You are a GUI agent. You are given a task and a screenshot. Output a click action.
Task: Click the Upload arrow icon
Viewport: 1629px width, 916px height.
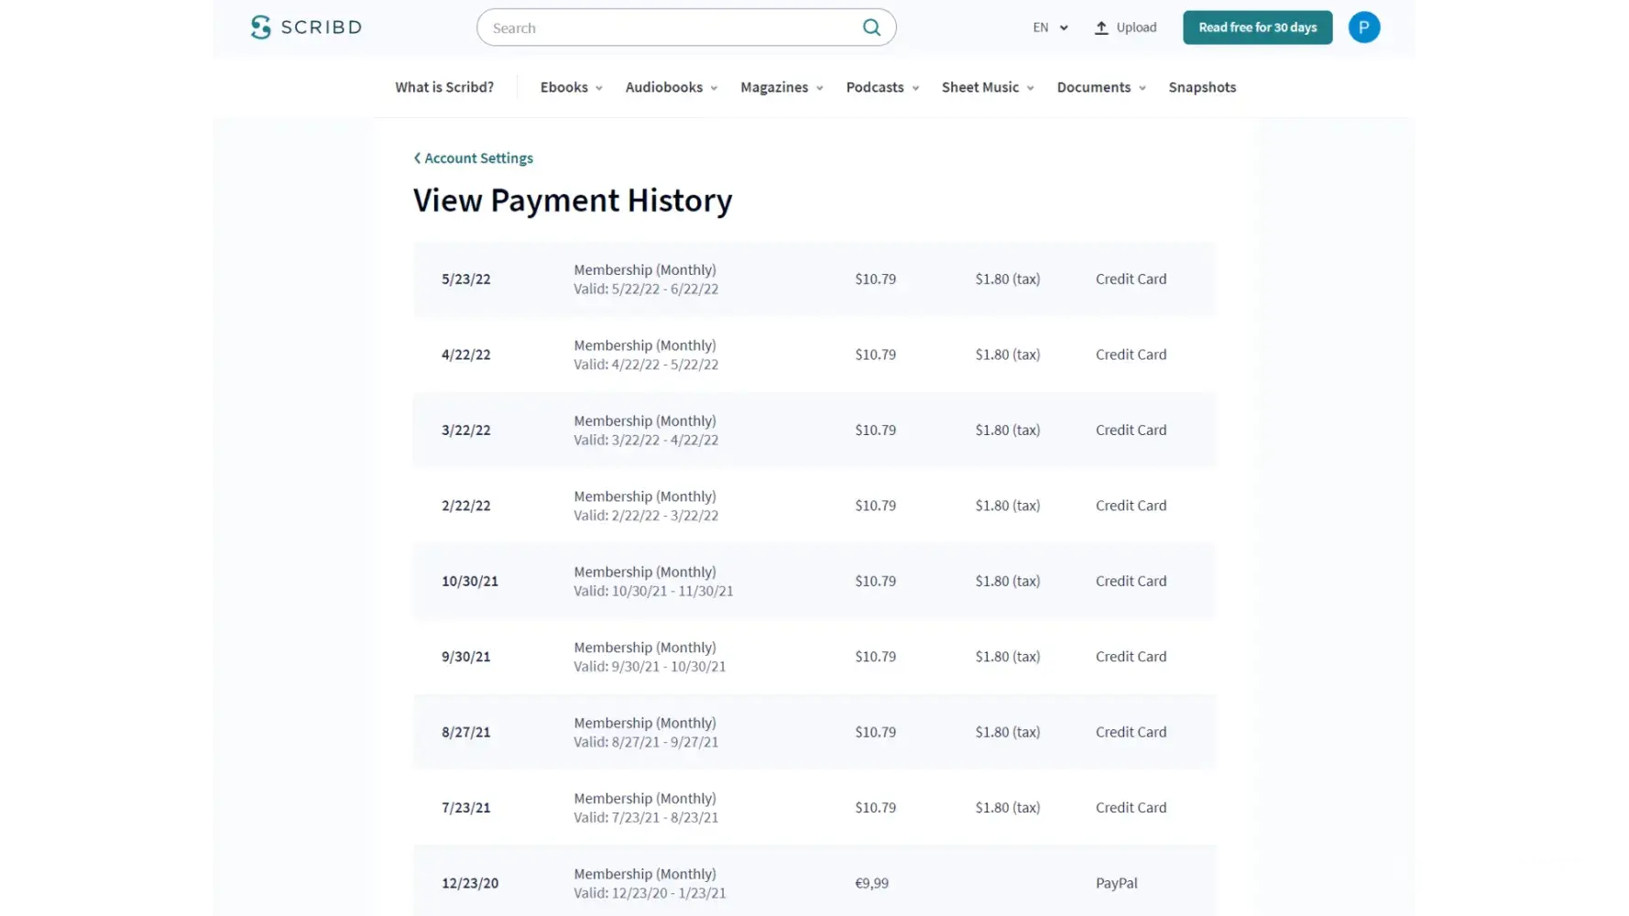(1101, 27)
